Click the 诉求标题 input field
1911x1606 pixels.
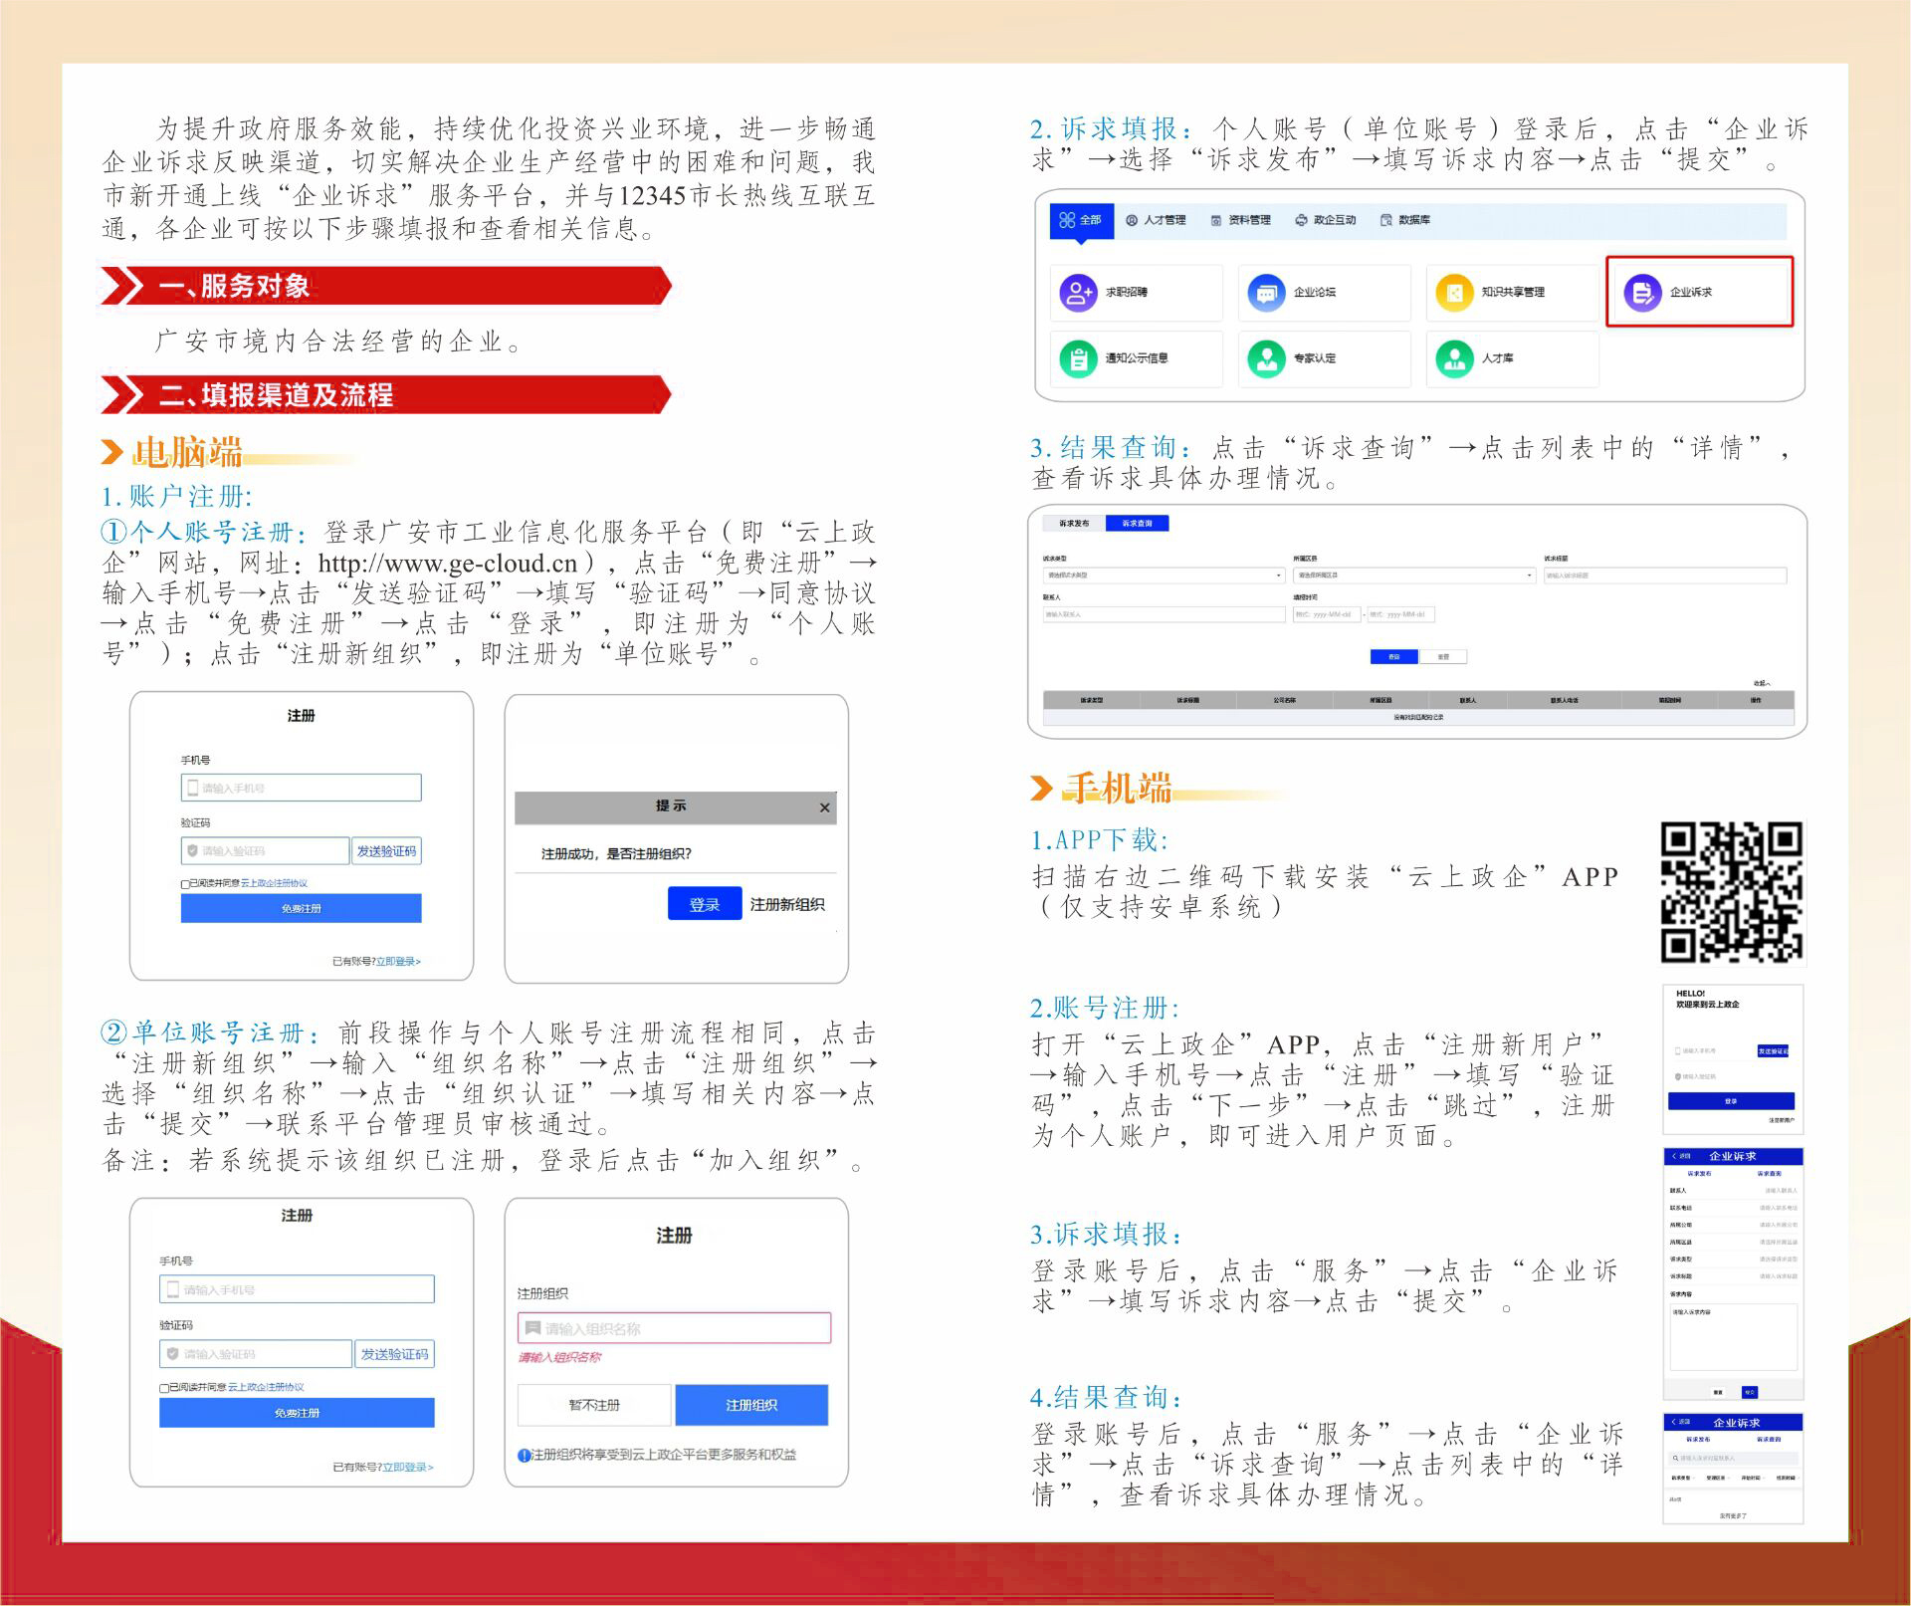click(x=1665, y=575)
